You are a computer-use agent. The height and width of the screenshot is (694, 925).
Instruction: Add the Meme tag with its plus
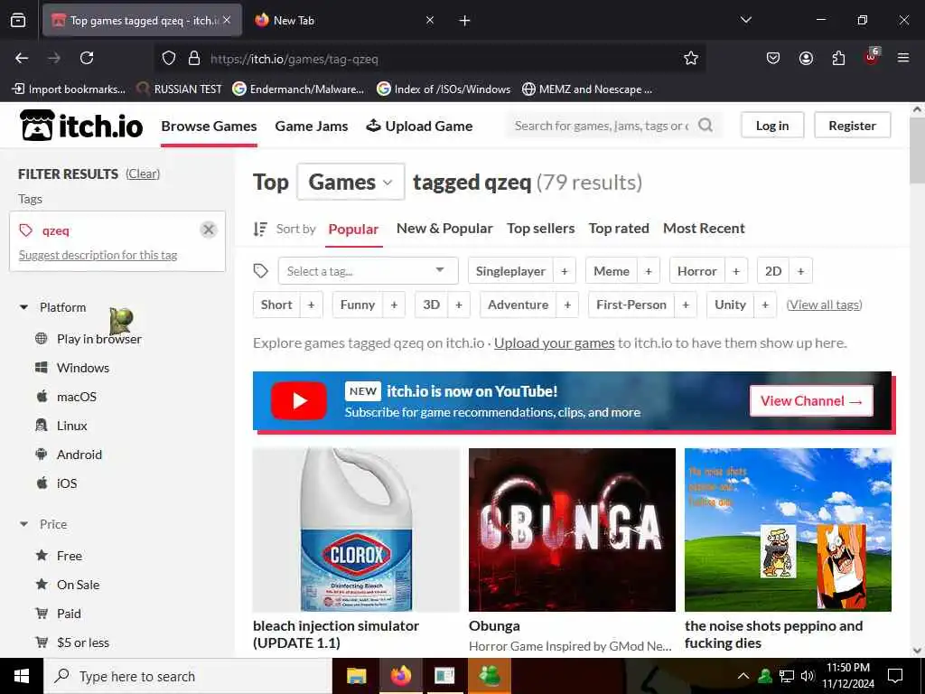pyautogui.click(x=649, y=271)
